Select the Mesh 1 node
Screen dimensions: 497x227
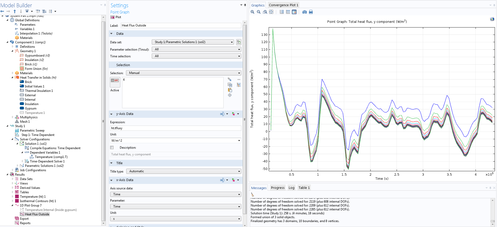pyautogui.click(x=25, y=122)
